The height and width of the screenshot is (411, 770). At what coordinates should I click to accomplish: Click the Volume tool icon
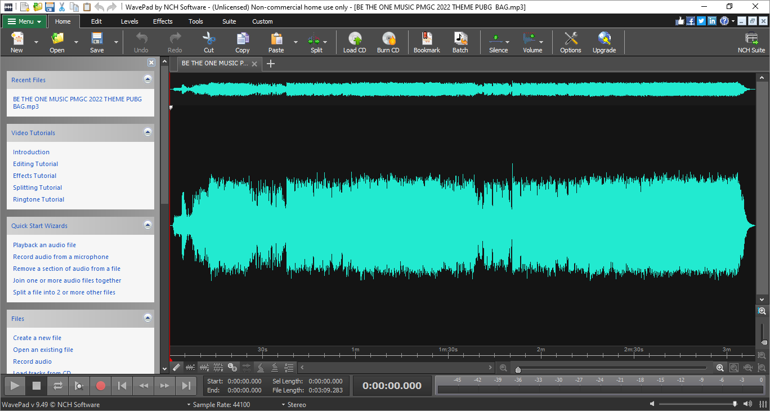point(530,39)
